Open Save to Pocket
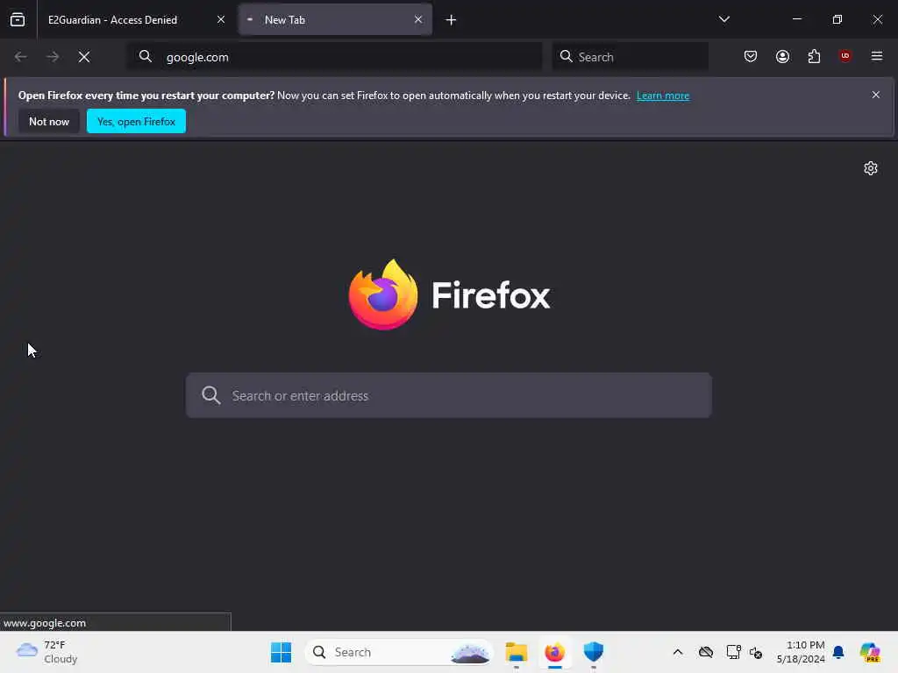The image size is (898, 673). coord(751,56)
